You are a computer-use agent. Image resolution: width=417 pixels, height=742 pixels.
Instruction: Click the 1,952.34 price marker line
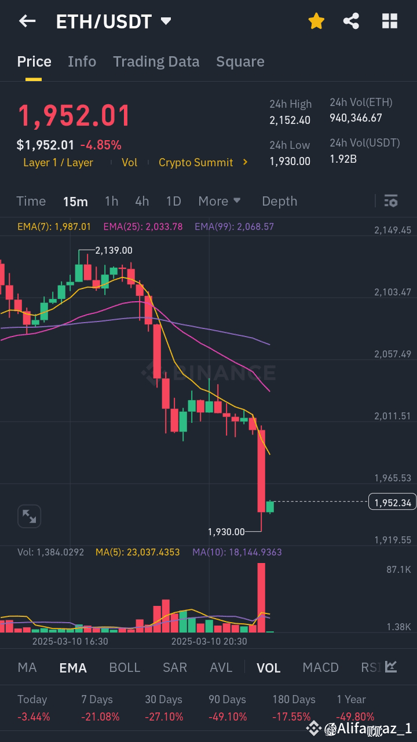392,502
